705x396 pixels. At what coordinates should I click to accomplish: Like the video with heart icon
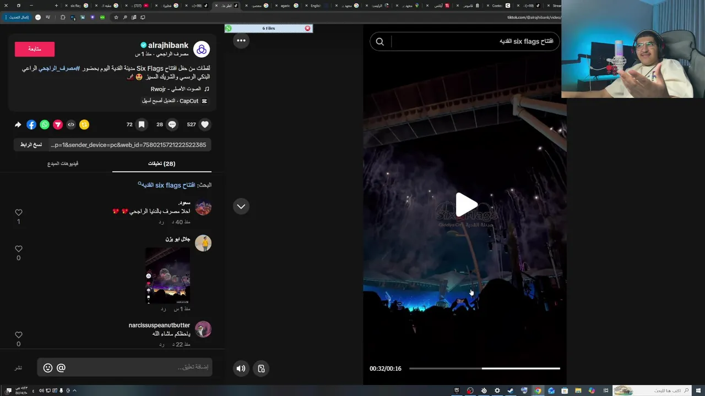pos(205,124)
